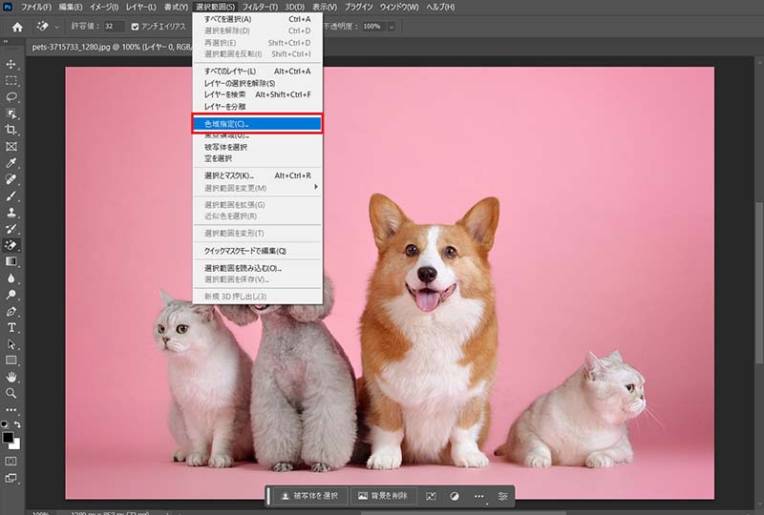Click the transform image icon in contextual bar

coord(431,496)
